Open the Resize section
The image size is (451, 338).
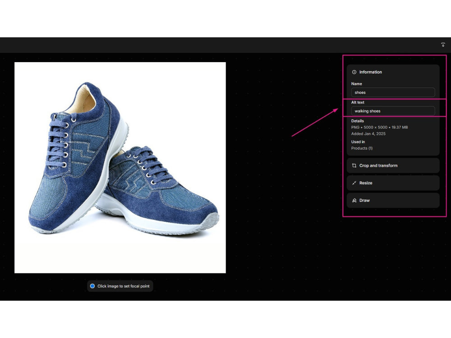[393, 183]
